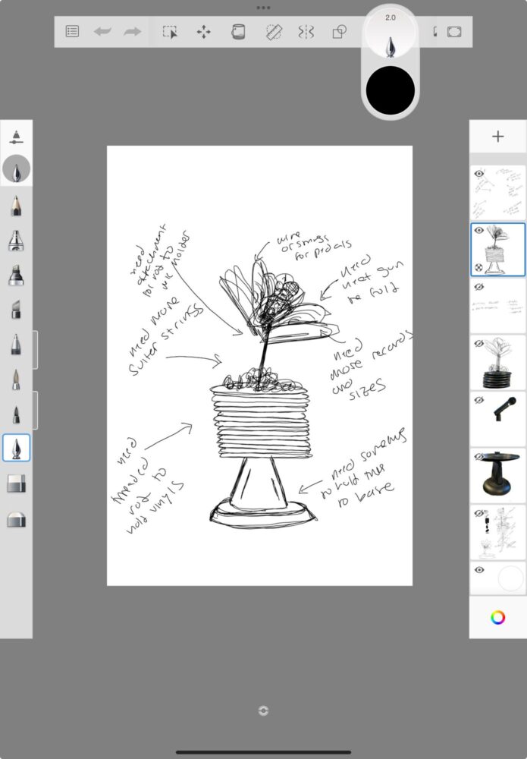Open the brush library at palette top

[16, 137]
